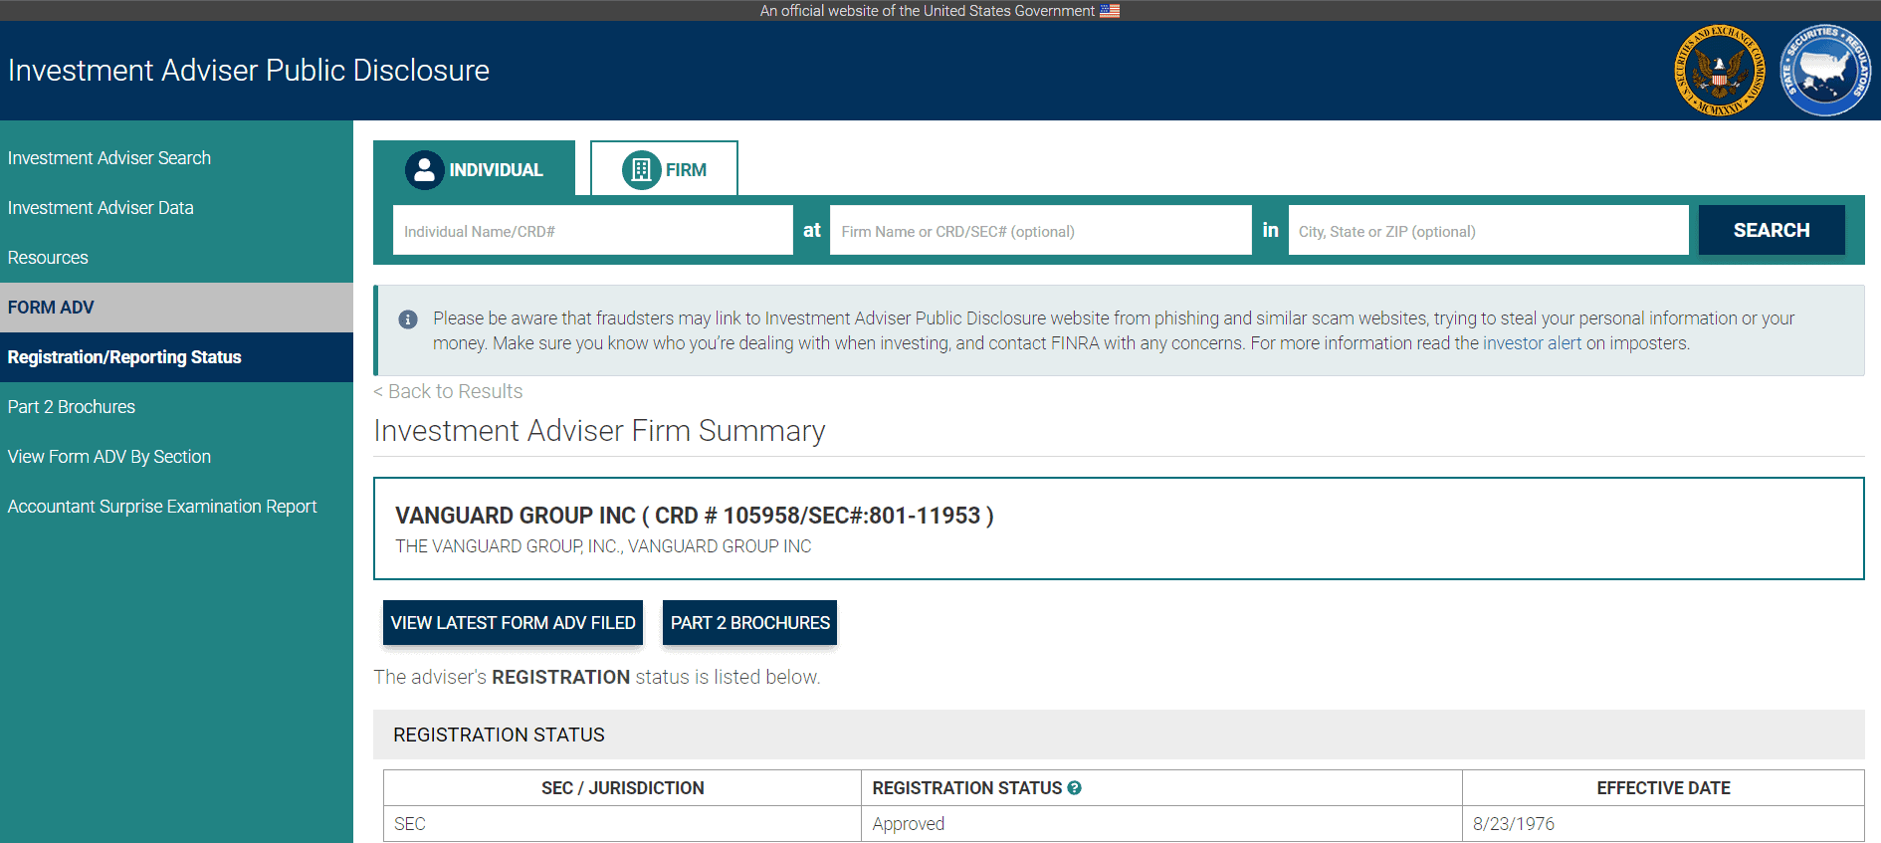Click VIEW LATEST FORM ADV FILED button

click(x=513, y=623)
